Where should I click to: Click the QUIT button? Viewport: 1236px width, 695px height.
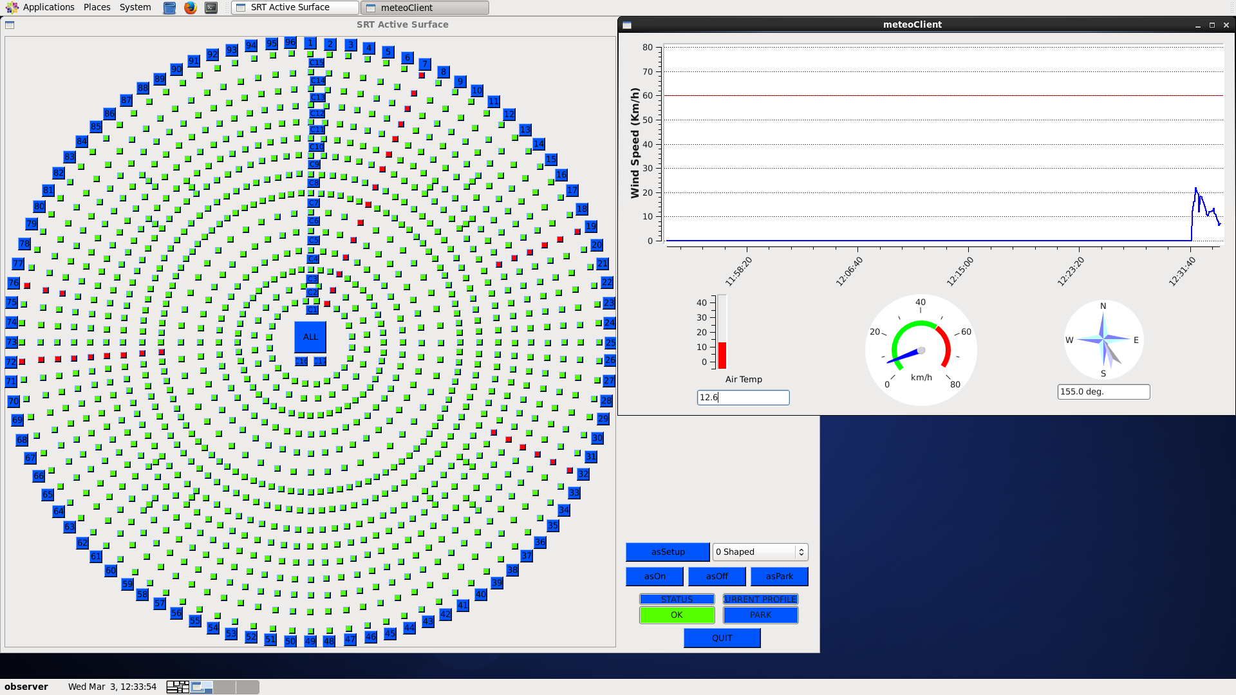point(722,638)
